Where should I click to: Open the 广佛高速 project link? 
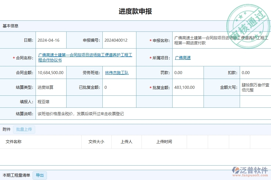click(x=182, y=58)
